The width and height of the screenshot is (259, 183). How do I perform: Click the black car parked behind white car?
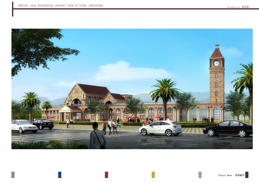coord(44,124)
